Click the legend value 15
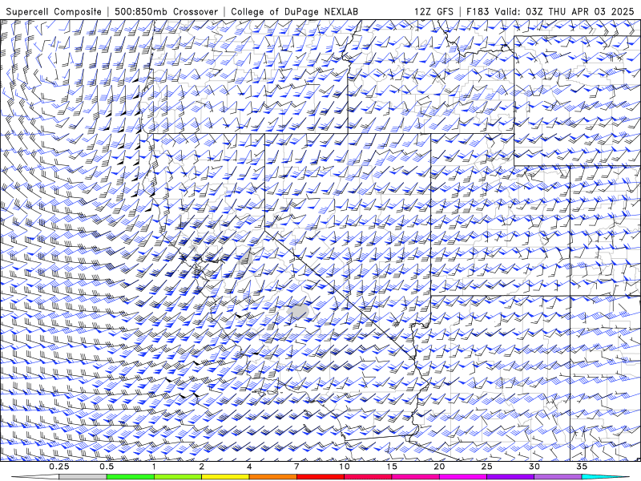Image resolution: width=641 pixels, height=481 pixels. 392,467
